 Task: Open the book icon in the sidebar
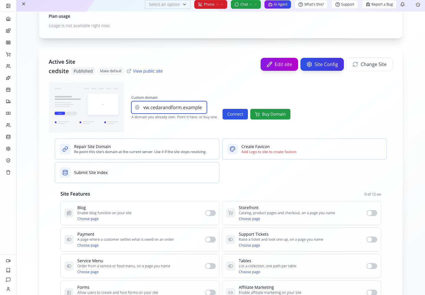(8, 270)
